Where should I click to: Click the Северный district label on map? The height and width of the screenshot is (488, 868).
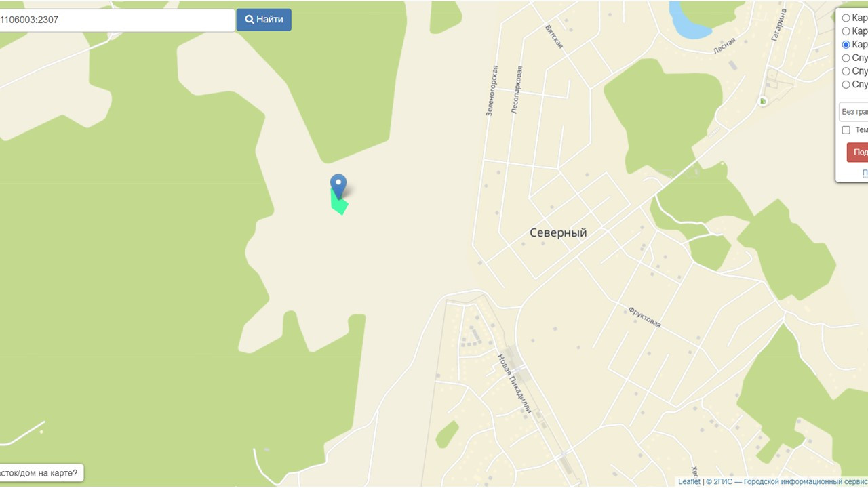[x=558, y=232]
